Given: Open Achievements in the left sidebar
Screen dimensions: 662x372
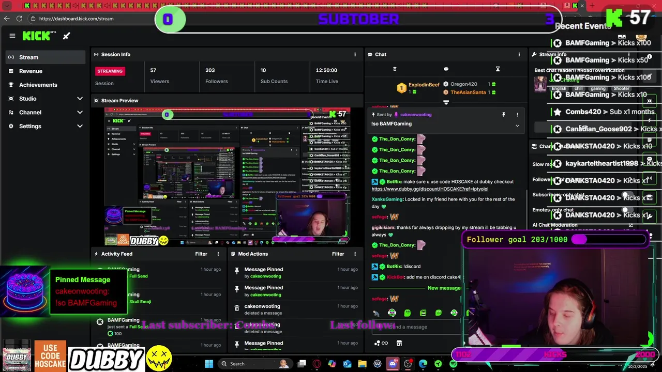Looking at the screenshot, I should [46, 85].
